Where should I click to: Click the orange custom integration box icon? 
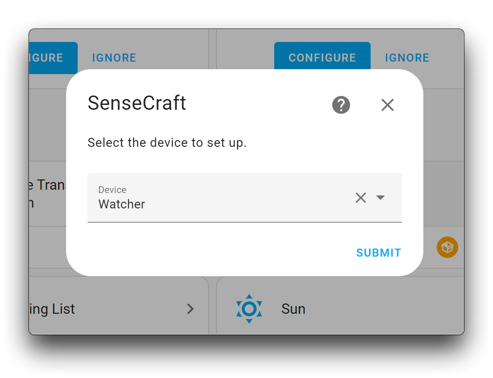[x=447, y=247]
